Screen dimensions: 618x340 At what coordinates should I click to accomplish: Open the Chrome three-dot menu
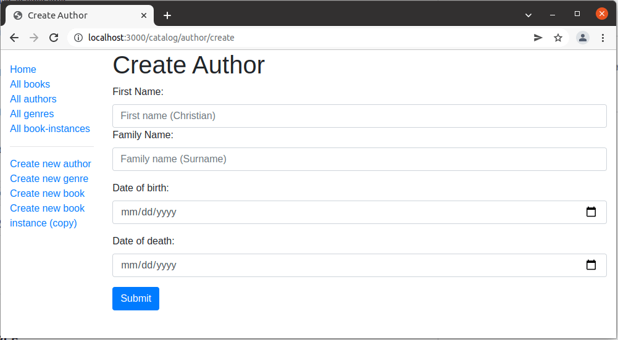tap(603, 38)
